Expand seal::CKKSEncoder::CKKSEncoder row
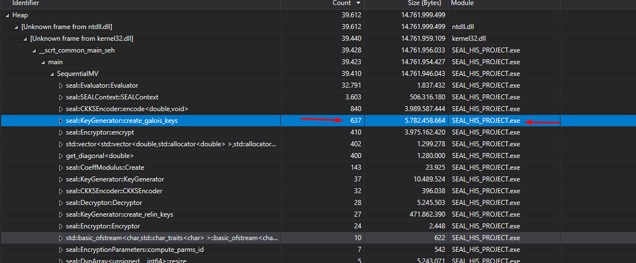 (x=61, y=191)
